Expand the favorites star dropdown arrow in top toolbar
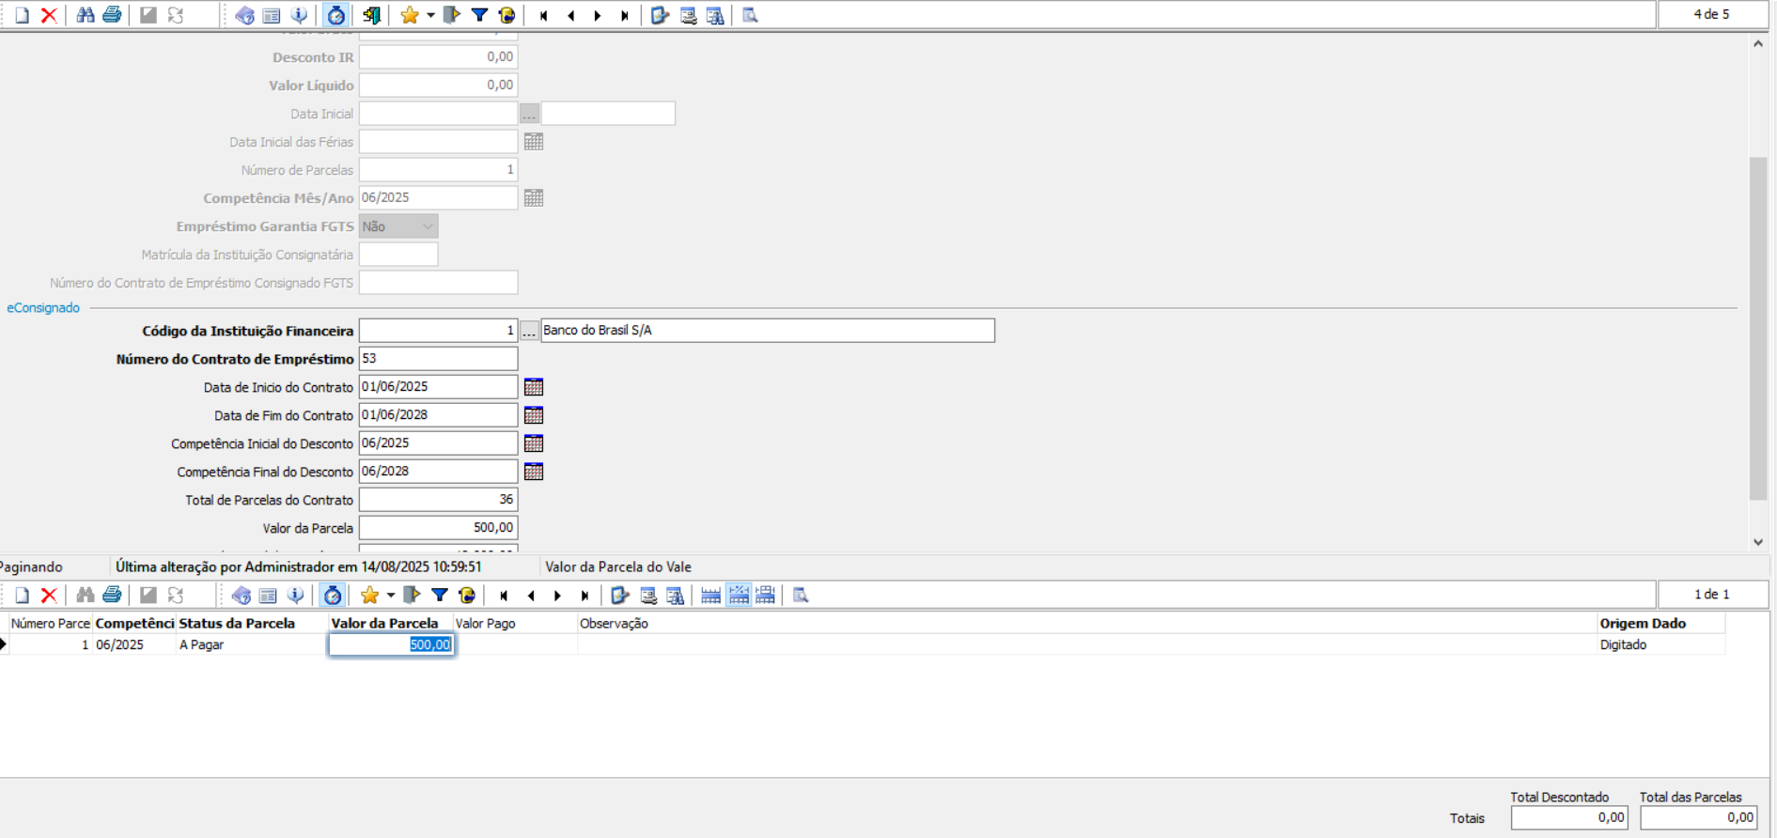 [x=430, y=15]
